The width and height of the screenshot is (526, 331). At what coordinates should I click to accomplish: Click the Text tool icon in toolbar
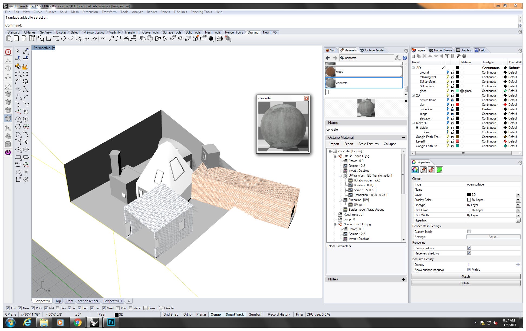tap(103, 39)
